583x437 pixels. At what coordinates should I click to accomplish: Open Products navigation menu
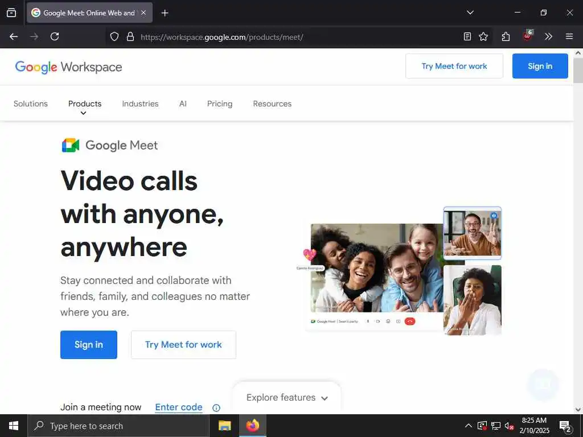85,104
